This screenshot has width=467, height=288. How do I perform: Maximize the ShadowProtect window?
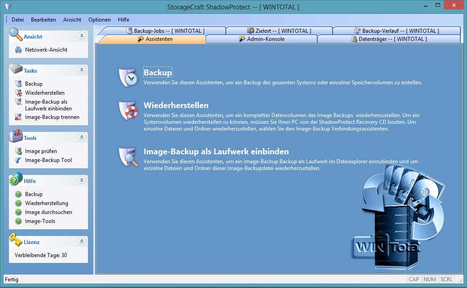tap(438, 5)
